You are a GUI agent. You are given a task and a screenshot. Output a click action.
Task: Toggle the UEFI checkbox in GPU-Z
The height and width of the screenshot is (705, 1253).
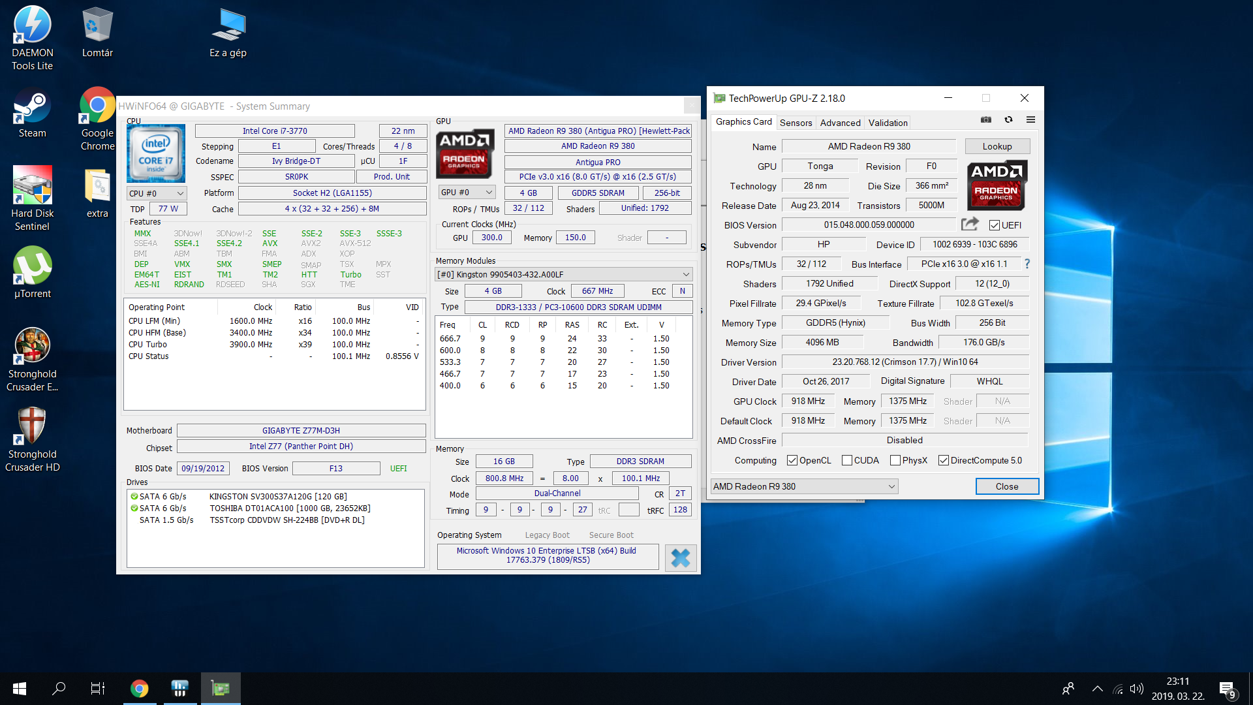[995, 225]
